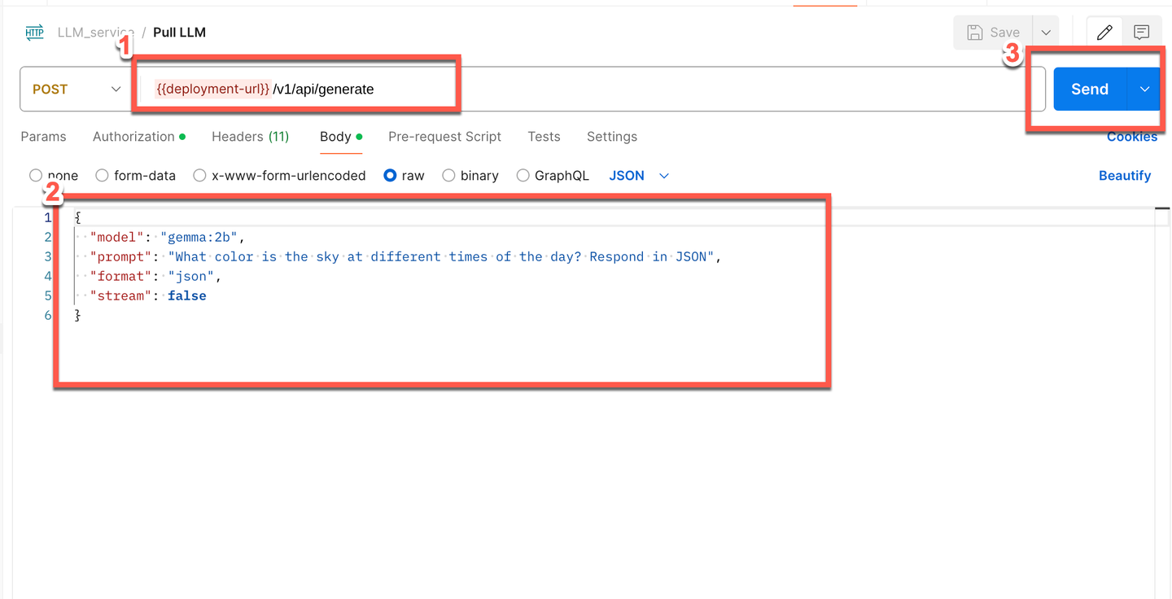Click the request URL input field

588,90
